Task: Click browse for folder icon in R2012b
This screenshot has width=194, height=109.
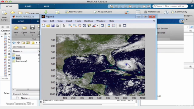Action: point(28,43)
